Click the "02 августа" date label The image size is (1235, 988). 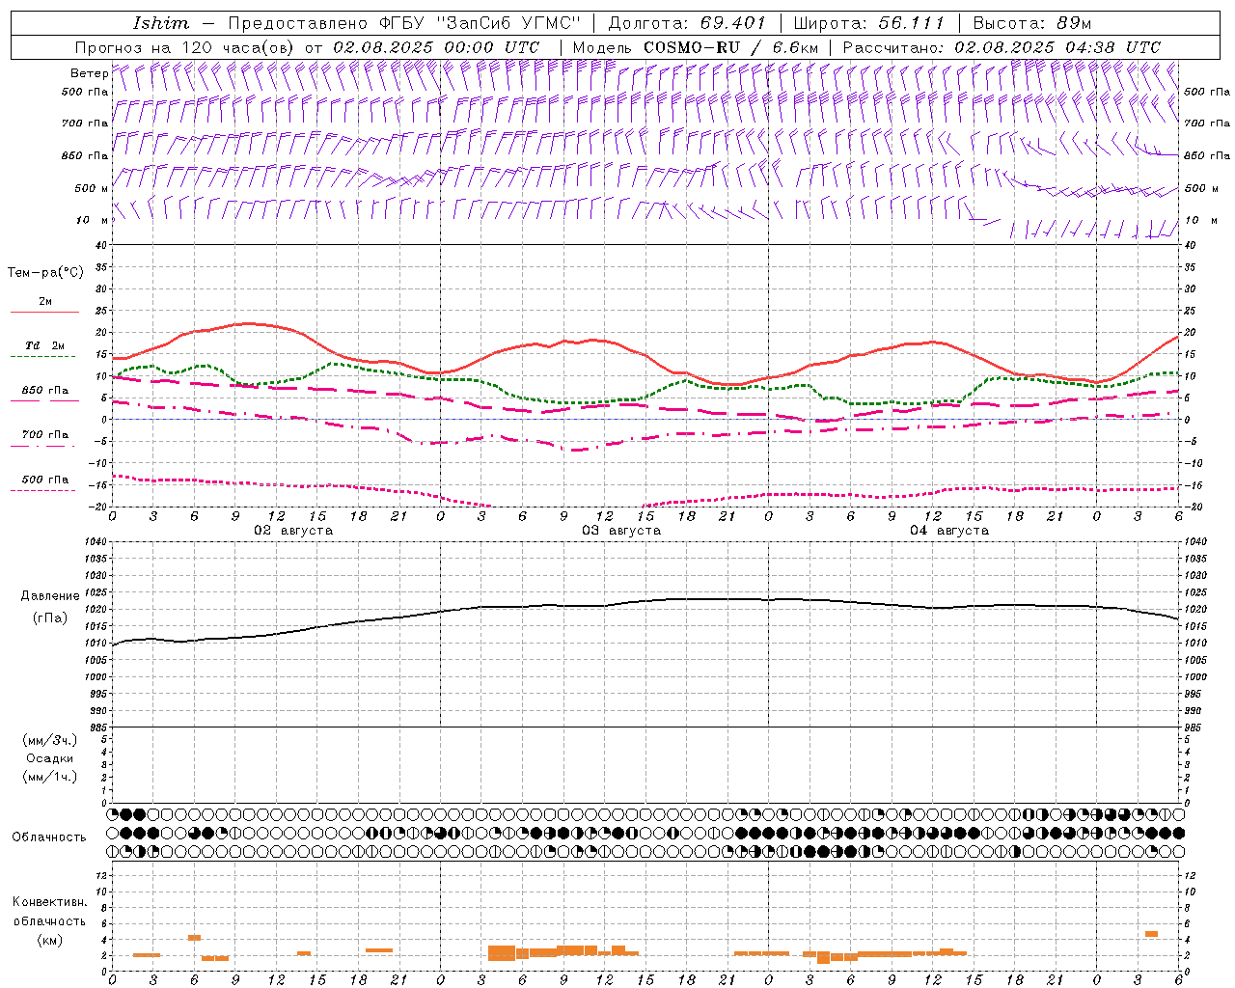pos(293,531)
